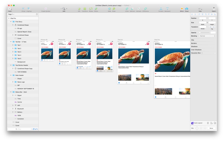
Task: Click the distribute horizontally icon in inspector
Action: (x=192, y=14)
